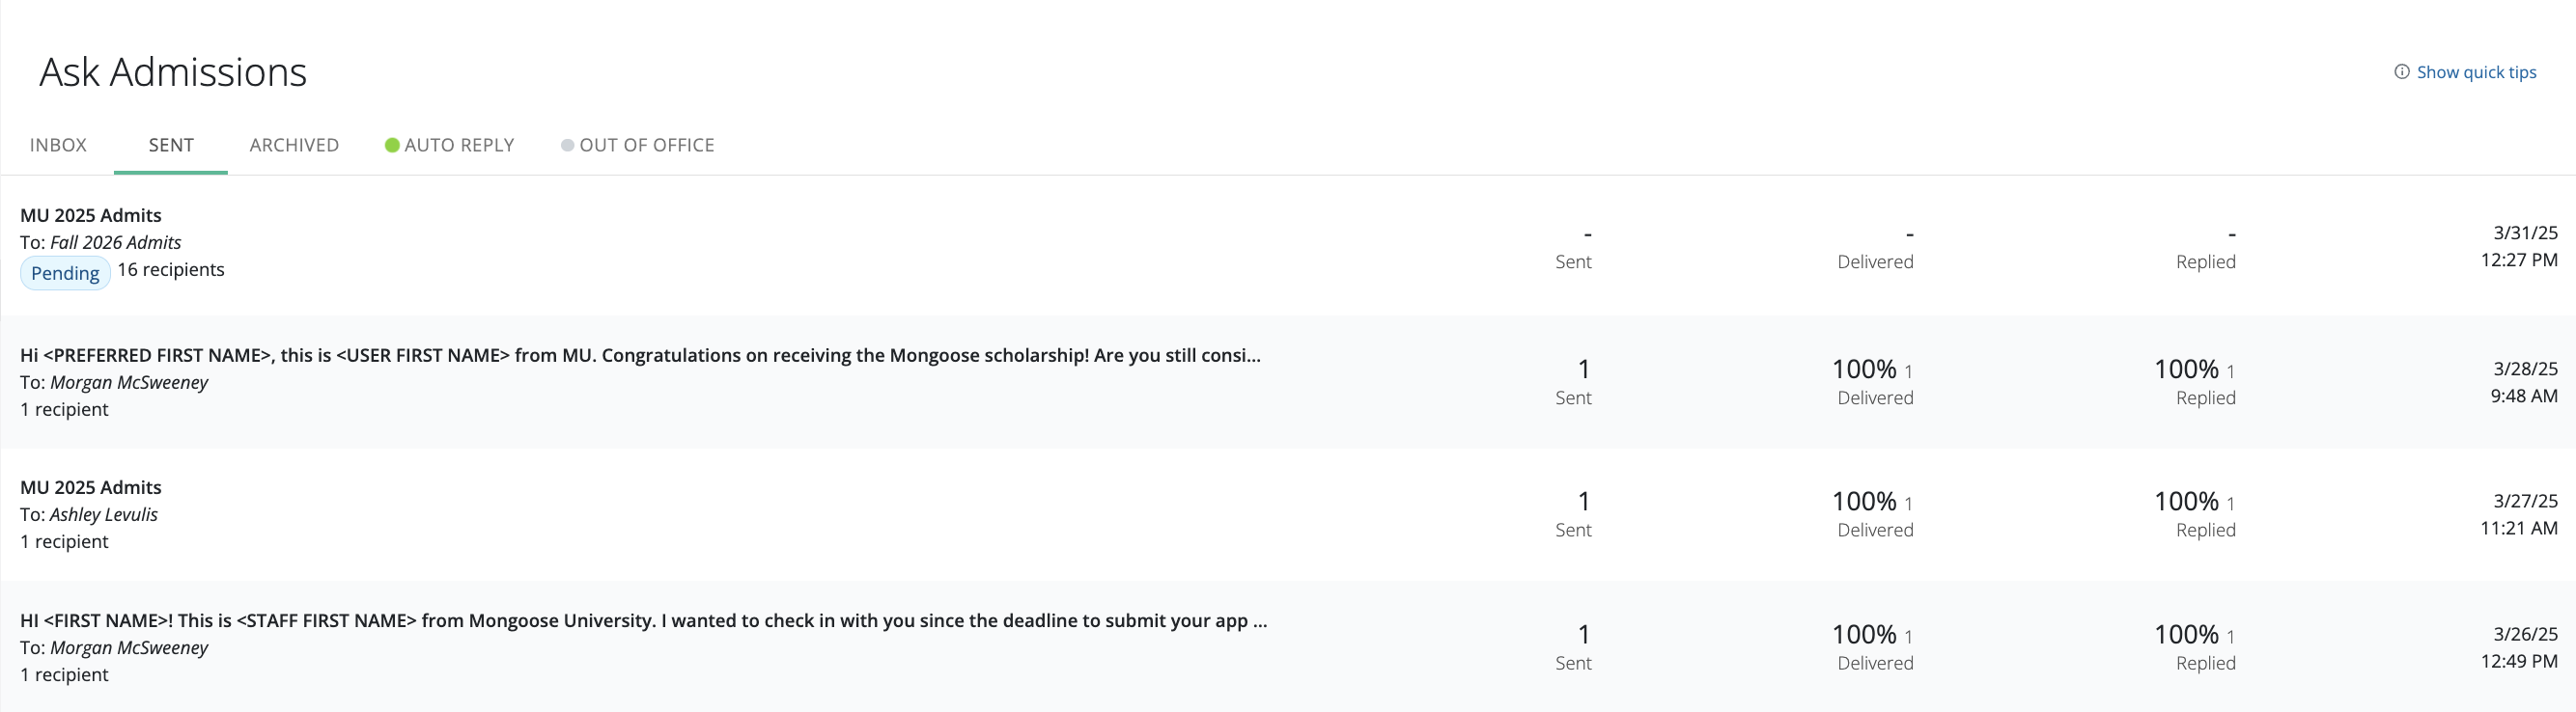
Task: Click the 100% Replied stat for 3/27/25 message
Action: tap(2195, 513)
